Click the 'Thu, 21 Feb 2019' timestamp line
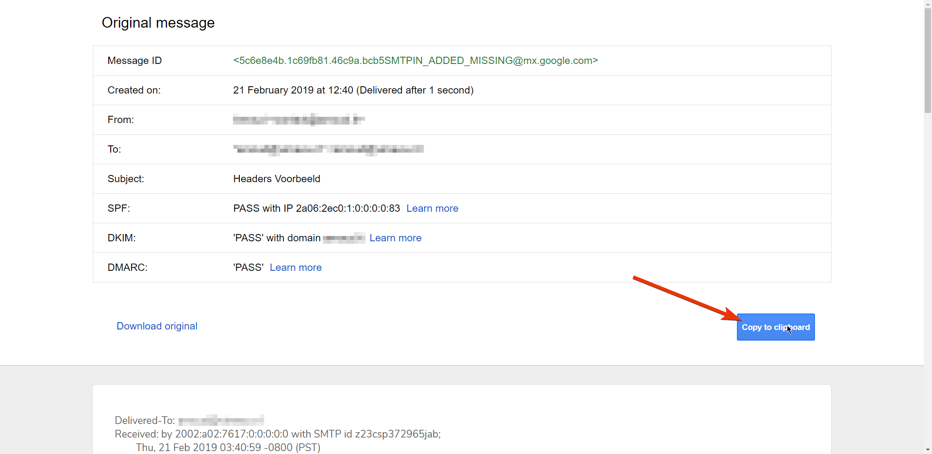The height and width of the screenshot is (454, 932). [228, 447]
